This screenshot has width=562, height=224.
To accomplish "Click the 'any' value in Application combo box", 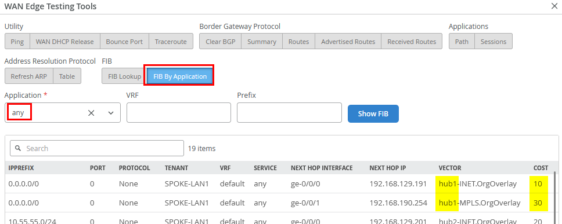I will point(18,113).
